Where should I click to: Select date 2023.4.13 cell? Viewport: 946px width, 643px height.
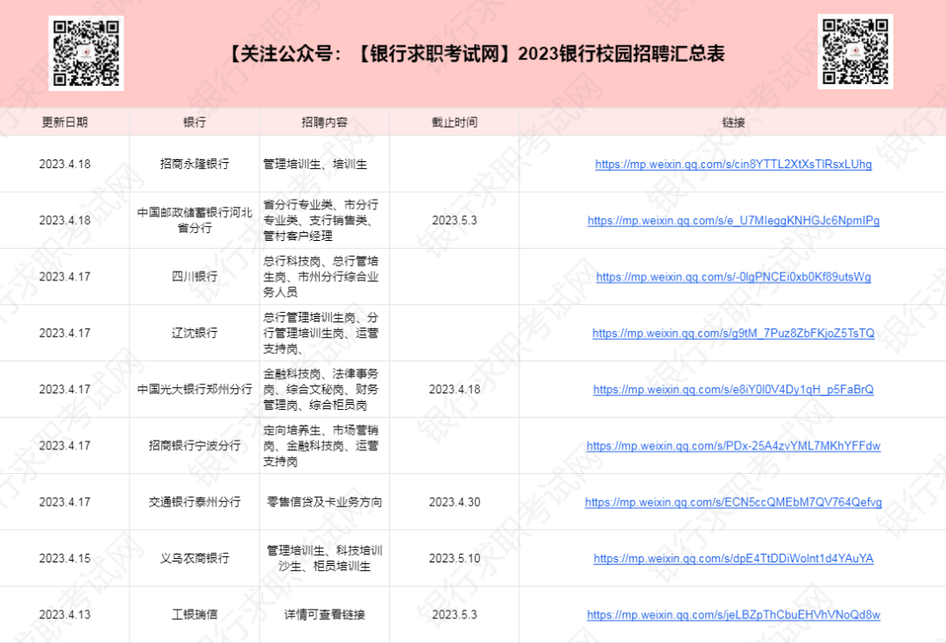tap(65, 615)
